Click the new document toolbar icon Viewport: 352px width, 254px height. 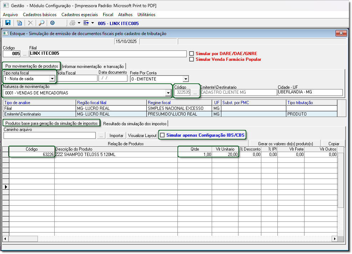point(19,23)
